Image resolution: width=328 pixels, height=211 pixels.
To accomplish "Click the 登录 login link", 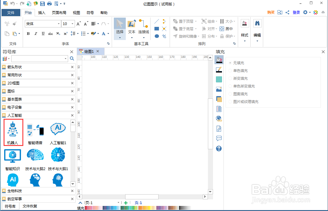I will (x=296, y=12).
